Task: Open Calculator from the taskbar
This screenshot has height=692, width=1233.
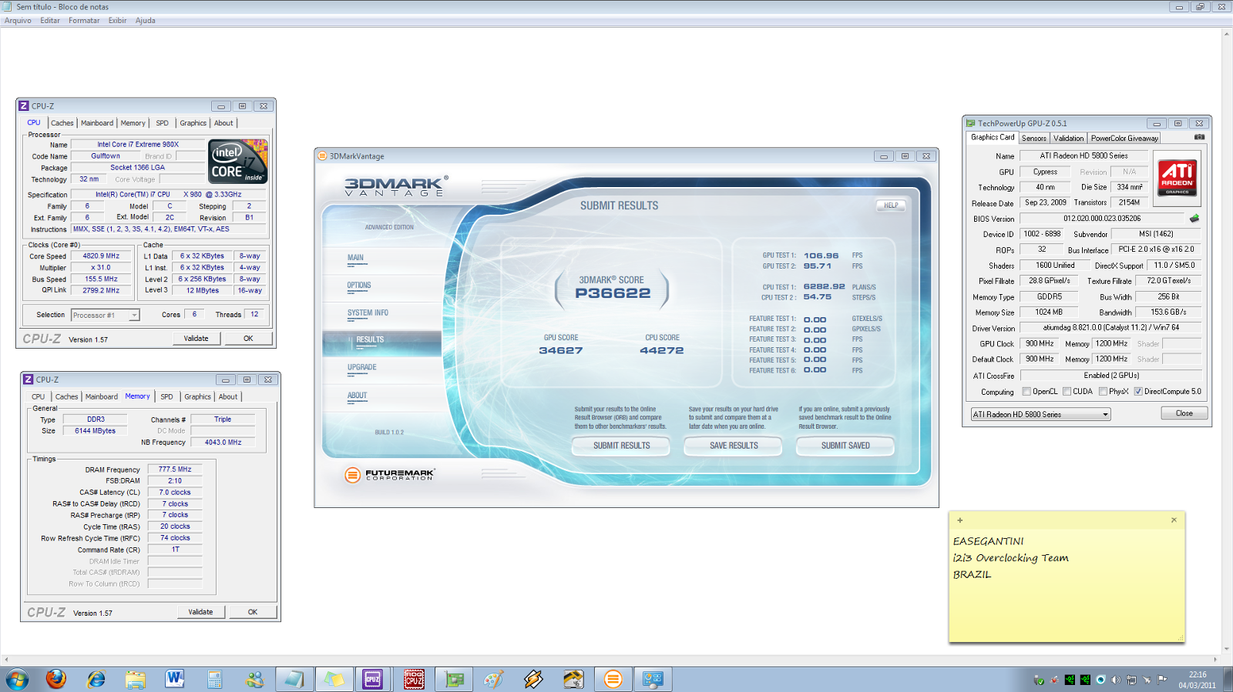Action: coord(215,679)
